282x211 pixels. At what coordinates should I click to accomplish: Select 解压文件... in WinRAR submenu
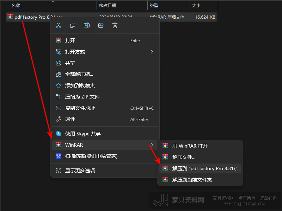tap(200, 157)
